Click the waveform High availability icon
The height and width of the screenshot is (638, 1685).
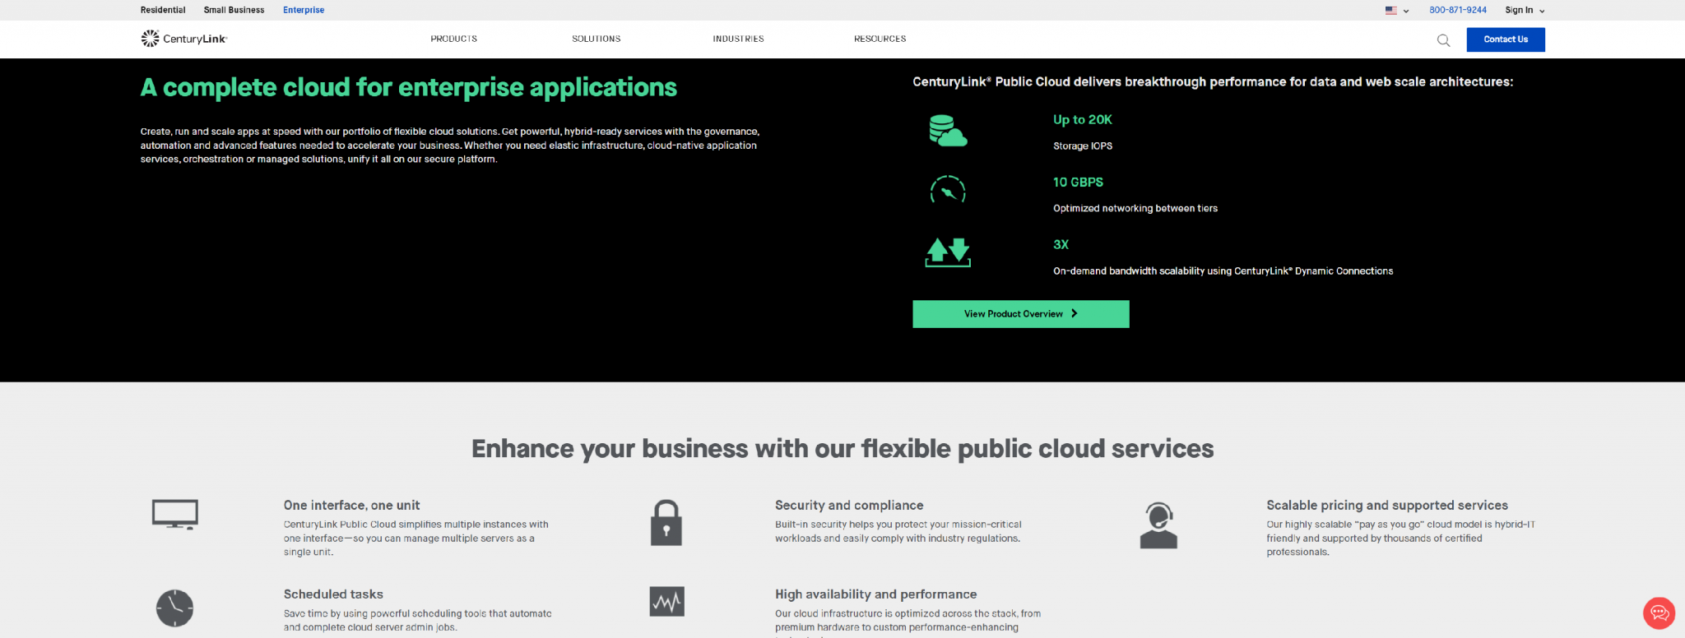[x=666, y=602]
